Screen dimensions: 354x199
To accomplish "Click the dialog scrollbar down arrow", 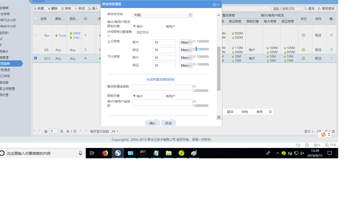I will point(219,117).
